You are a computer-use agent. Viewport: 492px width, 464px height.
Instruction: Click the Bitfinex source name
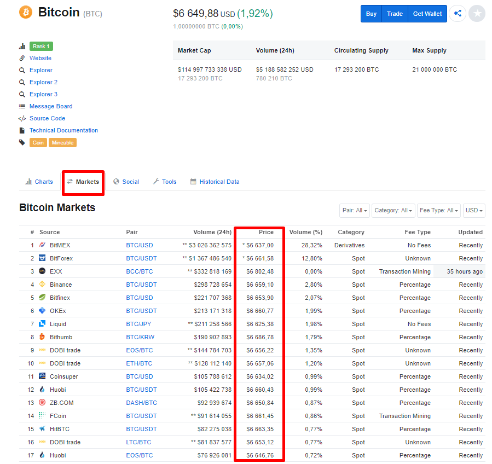click(x=60, y=298)
